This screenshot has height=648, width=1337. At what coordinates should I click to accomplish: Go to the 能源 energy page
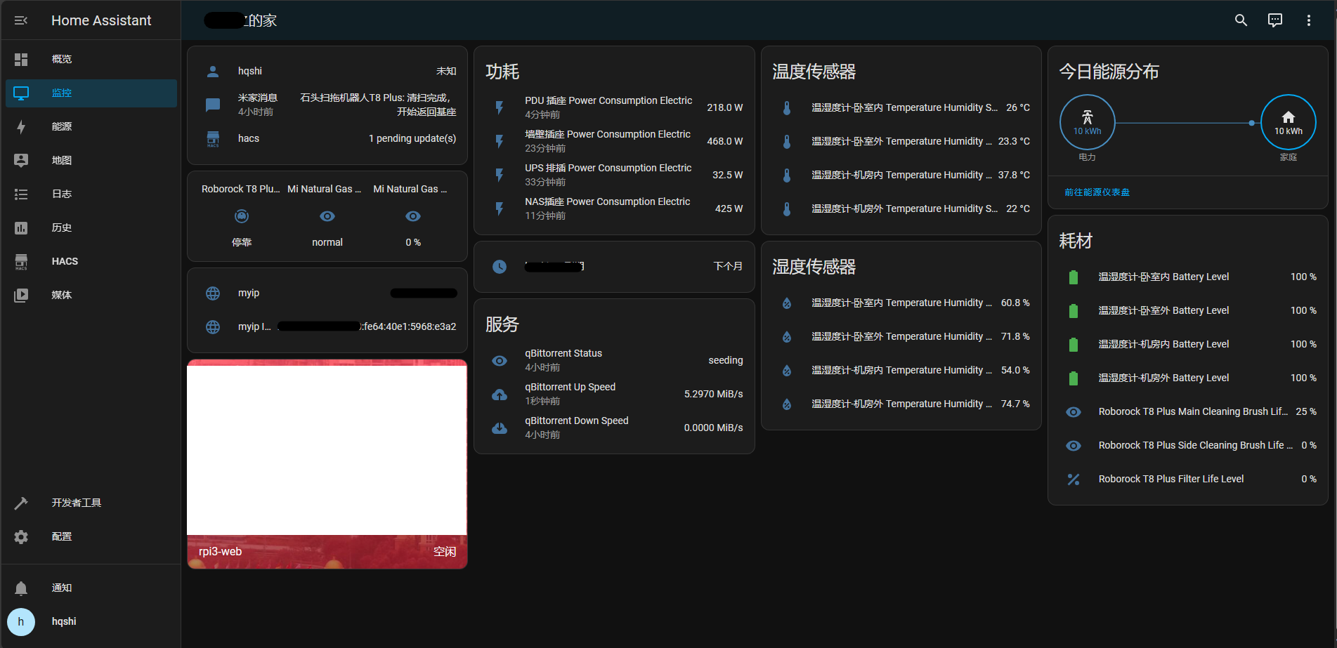click(x=91, y=126)
